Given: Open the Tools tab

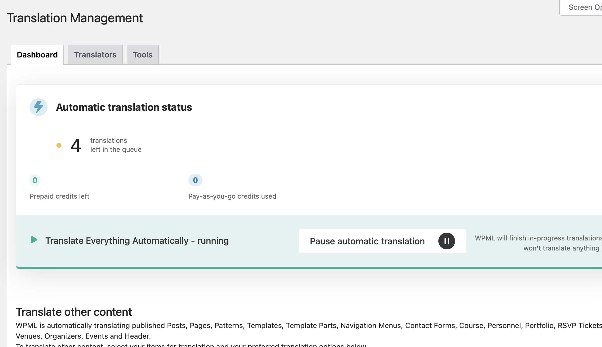Looking at the screenshot, I should coord(143,55).
